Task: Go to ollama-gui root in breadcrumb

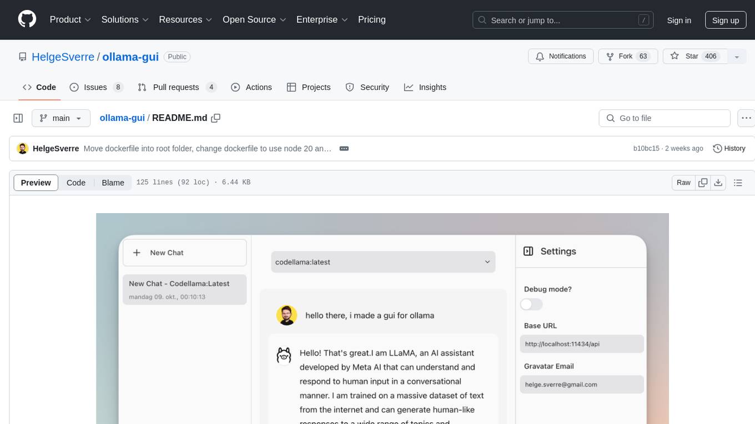Action: (x=122, y=118)
